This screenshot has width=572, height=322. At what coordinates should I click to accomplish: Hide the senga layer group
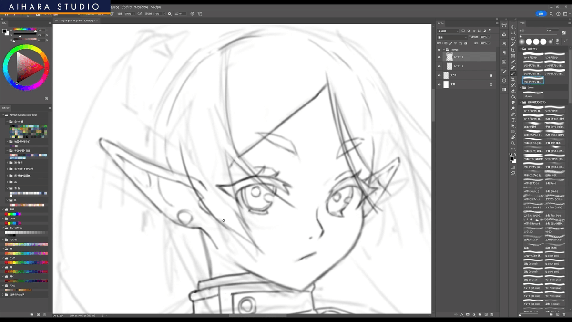439,49
